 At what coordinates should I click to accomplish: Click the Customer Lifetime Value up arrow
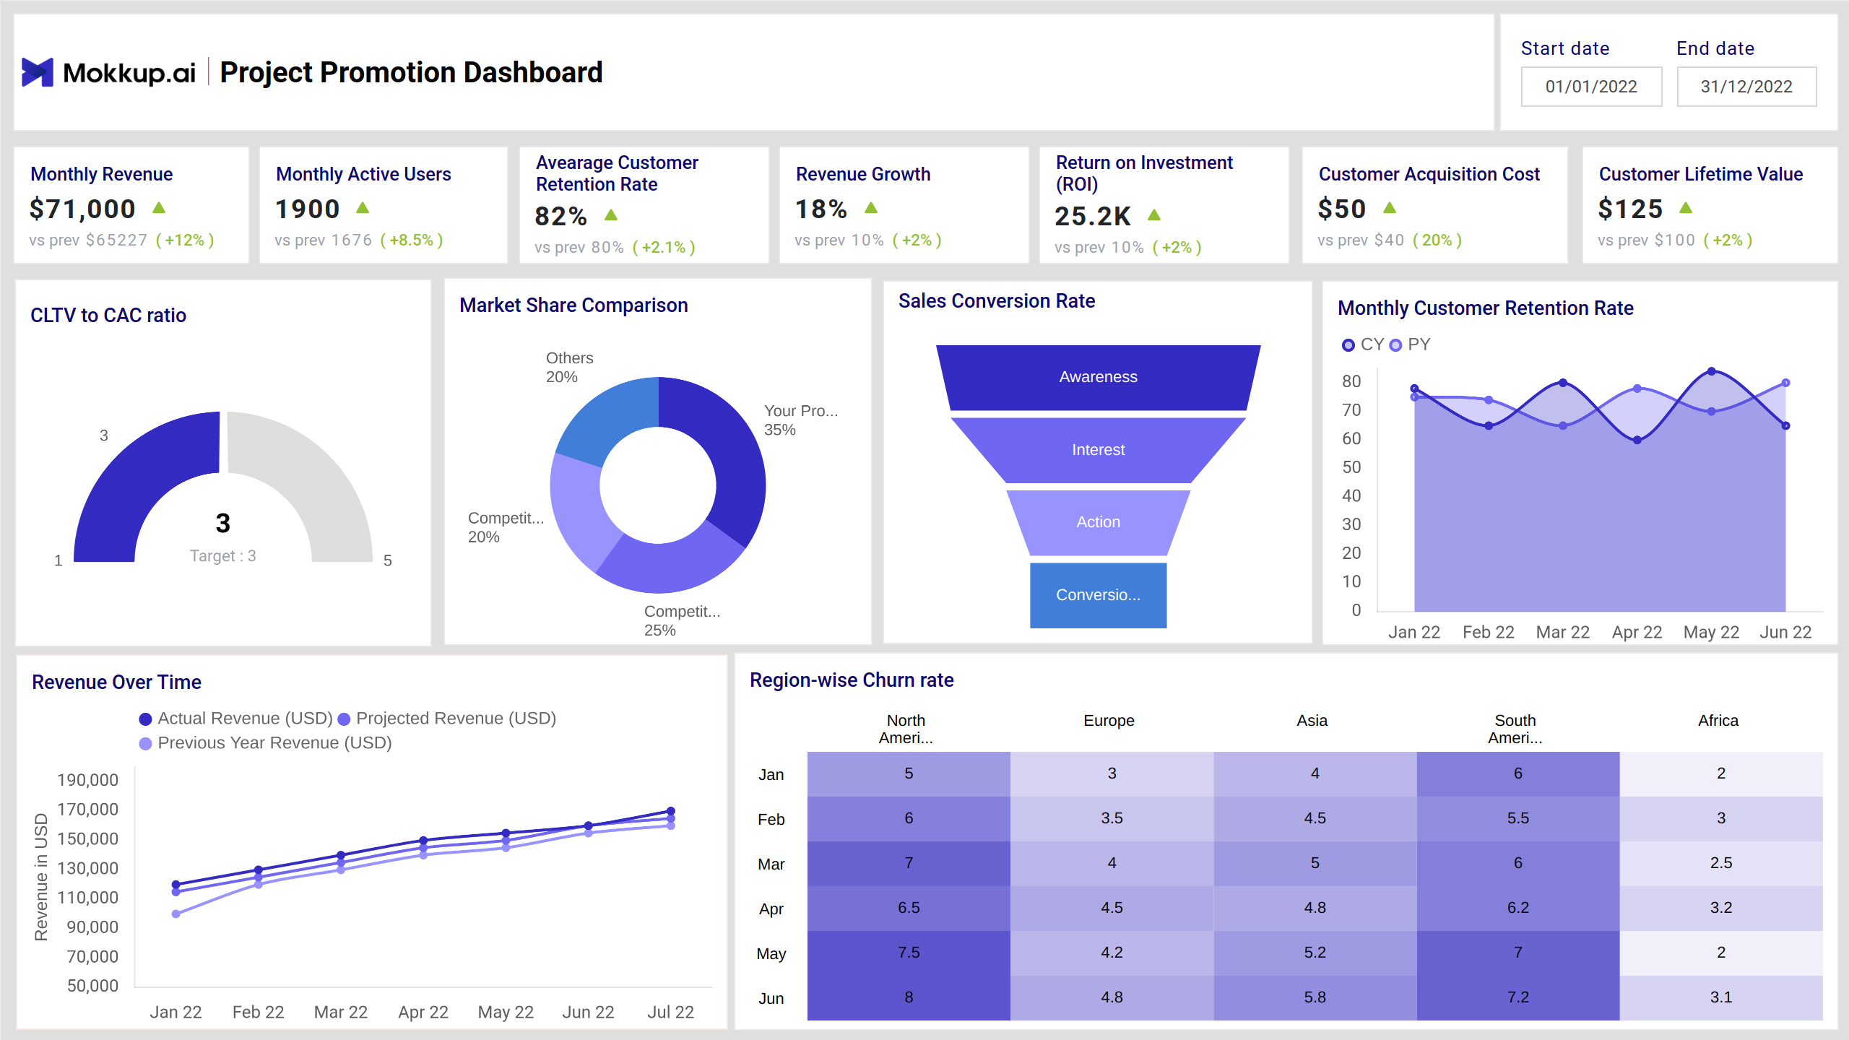(x=1686, y=208)
